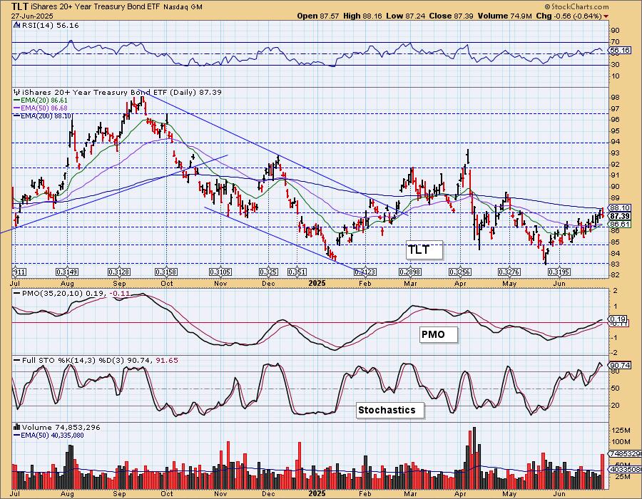Click the 0.19 value tag on the PMO axis

click(x=618, y=319)
